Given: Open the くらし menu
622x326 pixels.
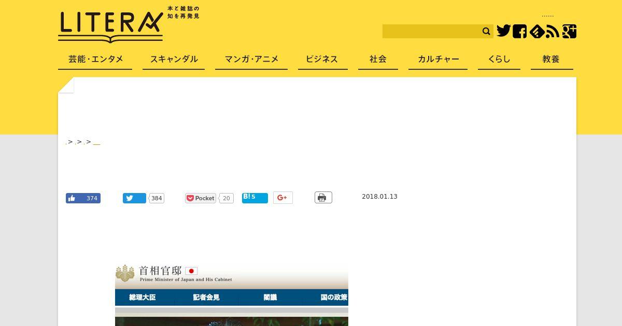Looking at the screenshot, I should [x=499, y=60].
